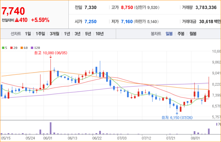Click the purple 120-day moving average legend
Viewport: 221px width, 142px height.
[35, 48]
